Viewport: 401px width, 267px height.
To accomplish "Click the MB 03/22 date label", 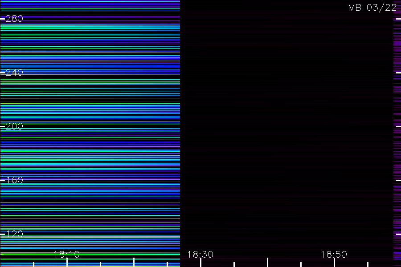I will (372, 8).
